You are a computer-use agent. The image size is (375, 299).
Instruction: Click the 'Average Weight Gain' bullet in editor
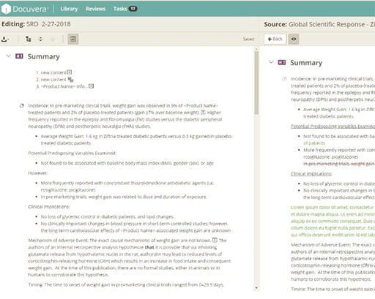[x=136, y=140]
